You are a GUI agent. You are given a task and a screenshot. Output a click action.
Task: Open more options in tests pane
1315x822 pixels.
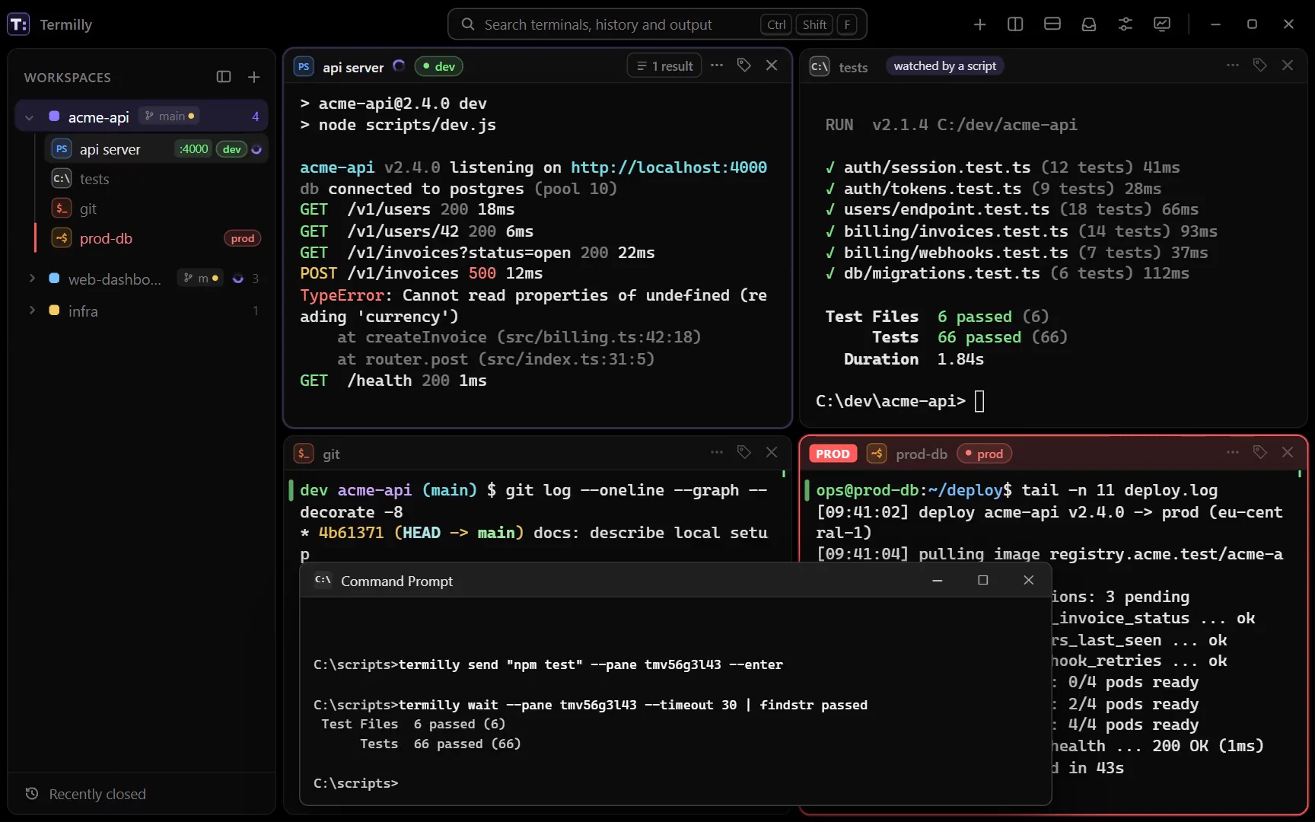click(1233, 65)
